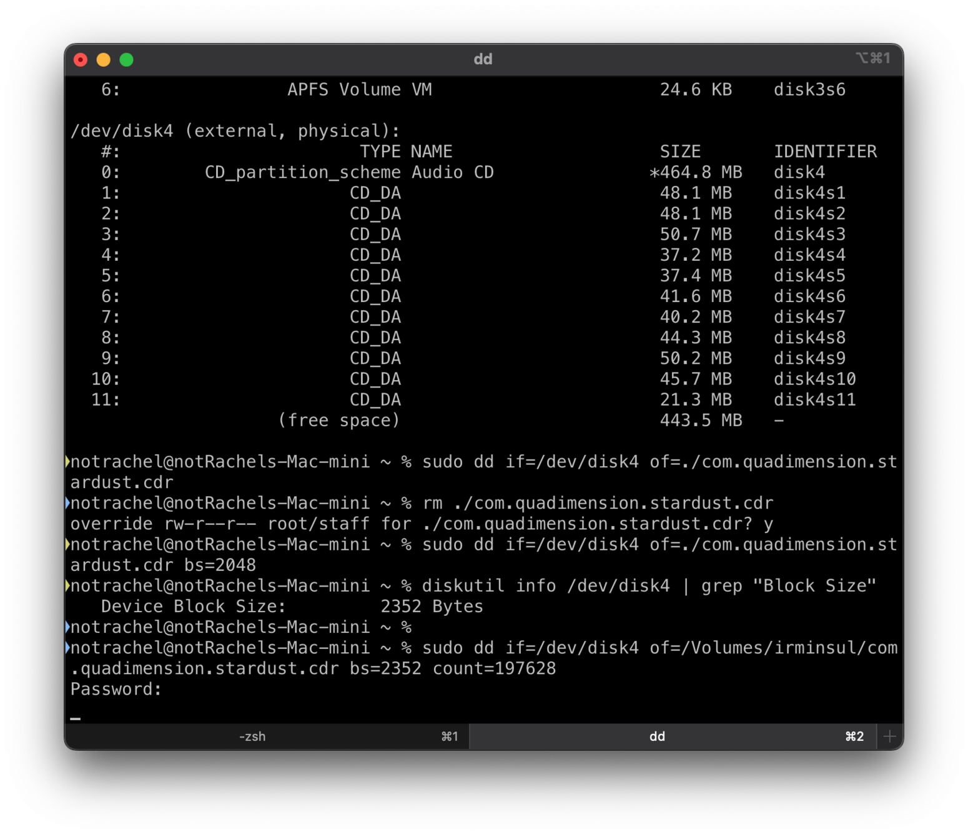
Task: Click the disk4s11 identifier in the partition list
Action: pyautogui.click(x=814, y=399)
